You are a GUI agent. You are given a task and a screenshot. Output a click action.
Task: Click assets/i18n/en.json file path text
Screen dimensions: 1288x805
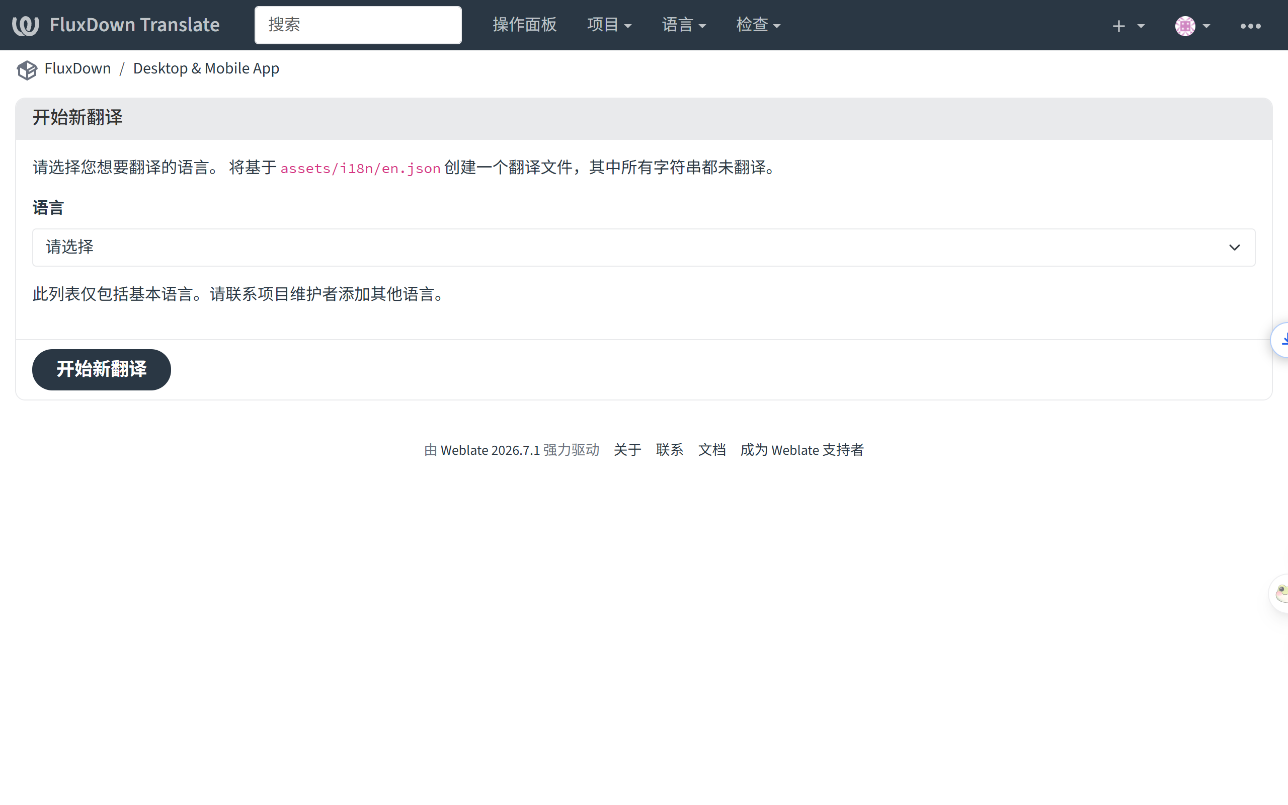tap(360, 168)
